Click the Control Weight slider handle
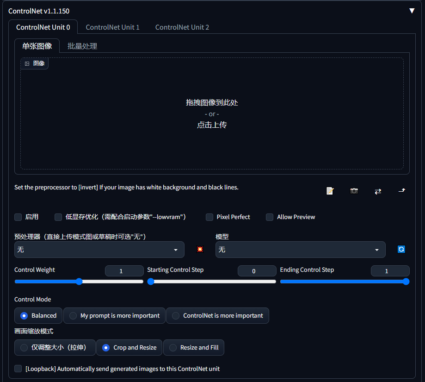 tap(79, 282)
